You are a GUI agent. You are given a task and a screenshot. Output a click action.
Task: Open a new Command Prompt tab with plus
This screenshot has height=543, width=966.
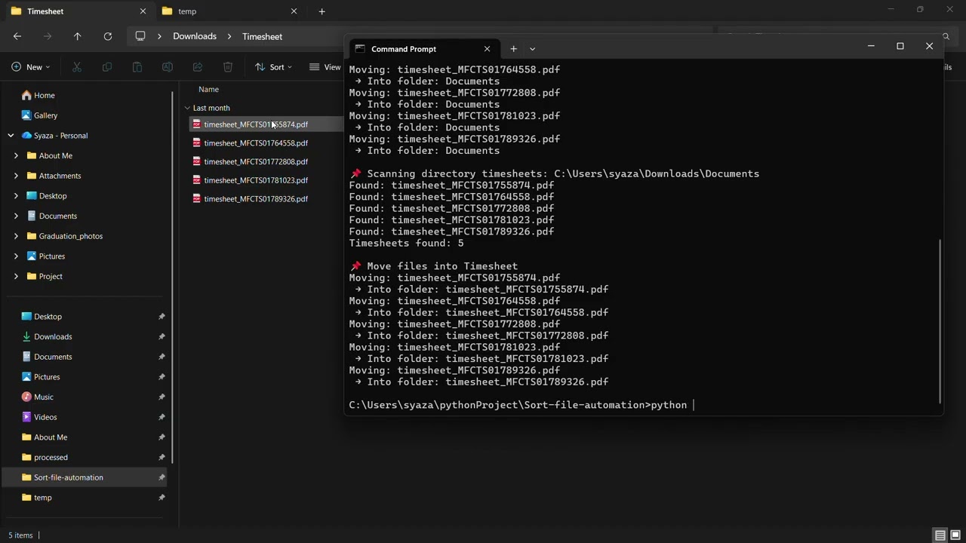tap(513, 49)
